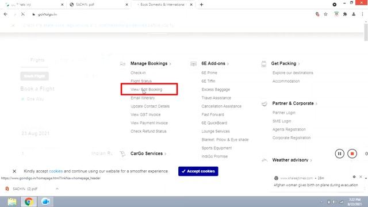Click the Weather advisory icon

[x=264, y=160]
